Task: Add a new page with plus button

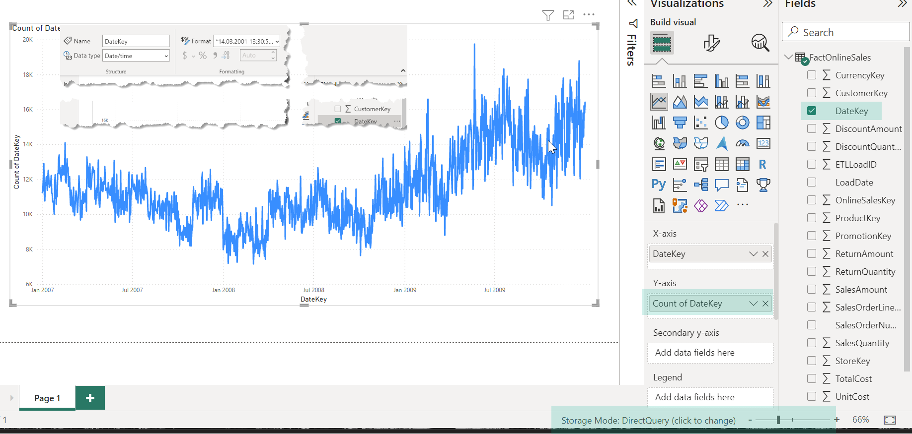Action: pos(90,398)
